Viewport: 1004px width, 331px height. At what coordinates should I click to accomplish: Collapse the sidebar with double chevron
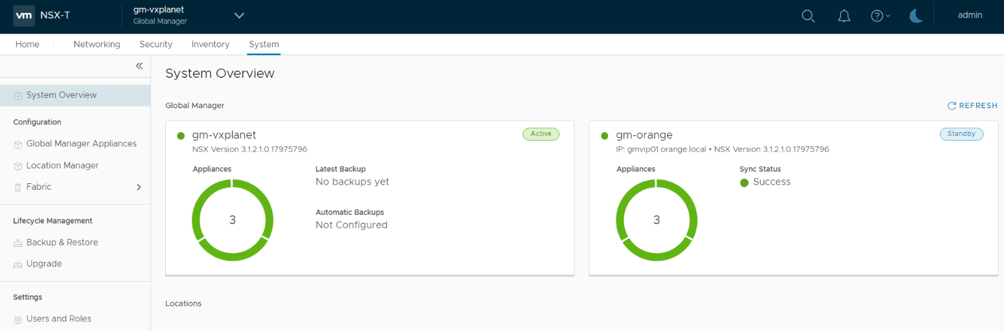pos(139,66)
